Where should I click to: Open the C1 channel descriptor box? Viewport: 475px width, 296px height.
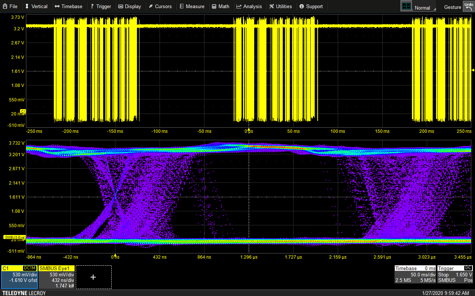(19, 277)
